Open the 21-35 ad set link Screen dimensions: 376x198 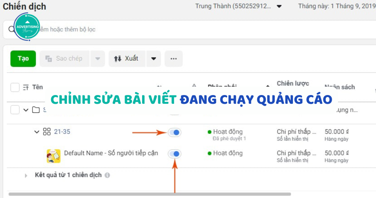pos(62,132)
